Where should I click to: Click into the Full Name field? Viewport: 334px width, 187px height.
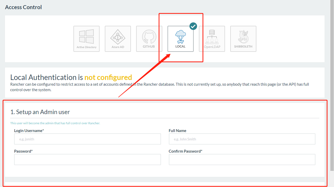[x=242, y=139]
